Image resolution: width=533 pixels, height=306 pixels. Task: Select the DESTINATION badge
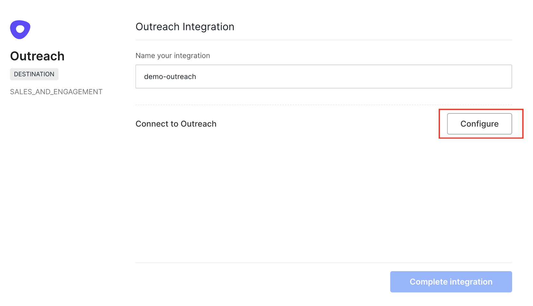(34, 74)
